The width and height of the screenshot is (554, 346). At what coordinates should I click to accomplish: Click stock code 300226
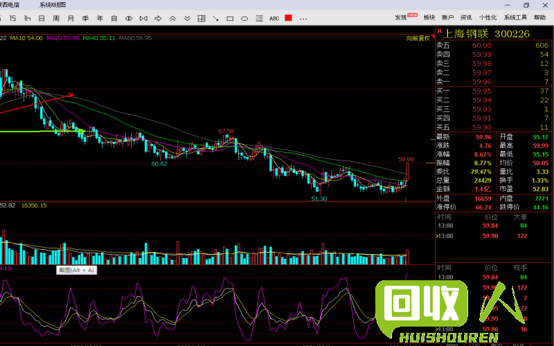512,34
